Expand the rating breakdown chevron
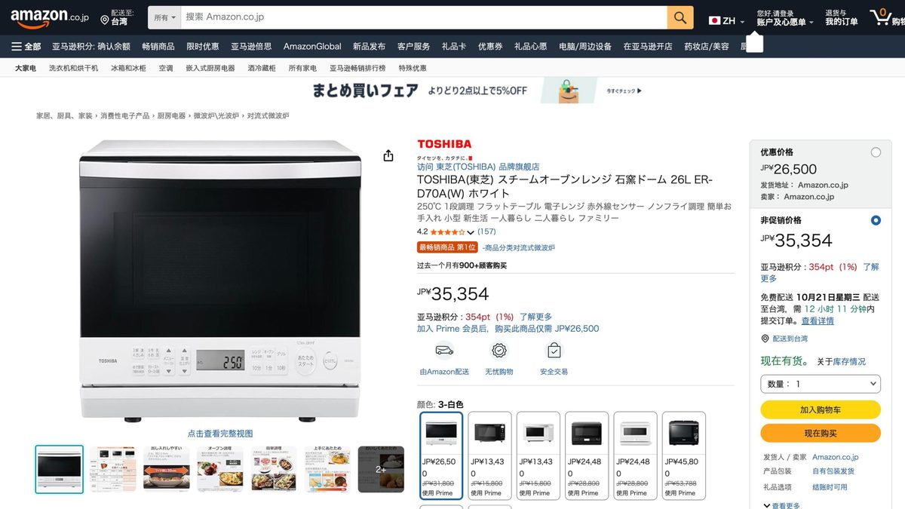 point(471,232)
